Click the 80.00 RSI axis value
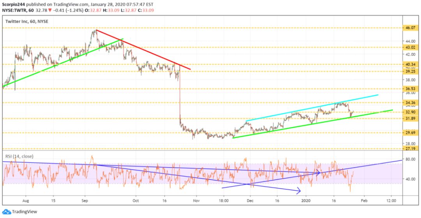 point(411,159)
